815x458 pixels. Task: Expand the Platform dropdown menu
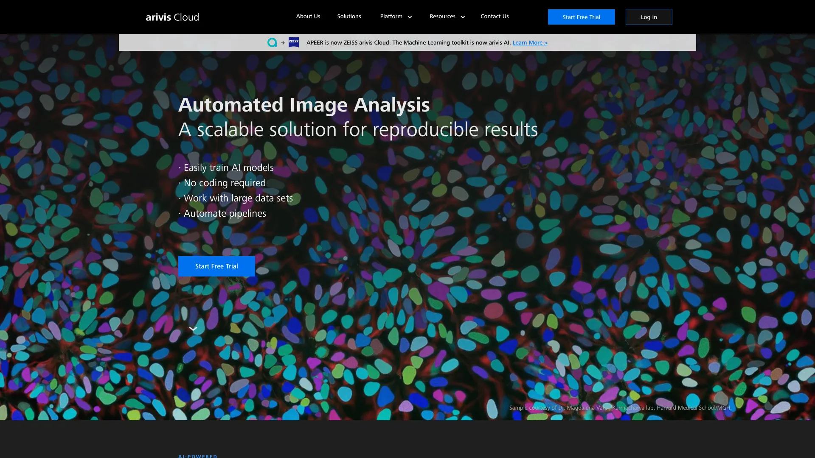[x=391, y=17]
